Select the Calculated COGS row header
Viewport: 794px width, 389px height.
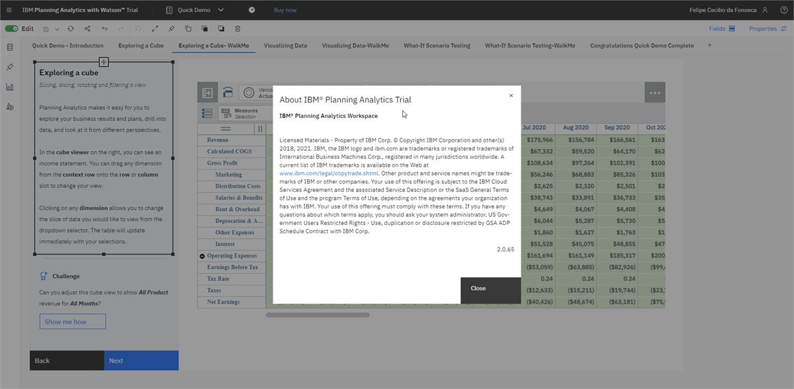[x=232, y=151]
